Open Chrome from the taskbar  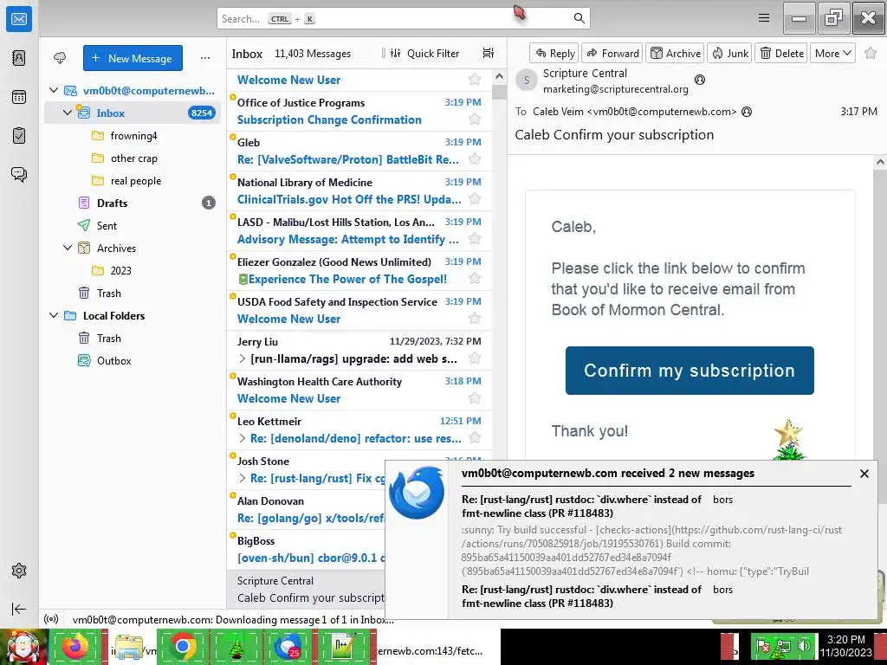point(182,646)
